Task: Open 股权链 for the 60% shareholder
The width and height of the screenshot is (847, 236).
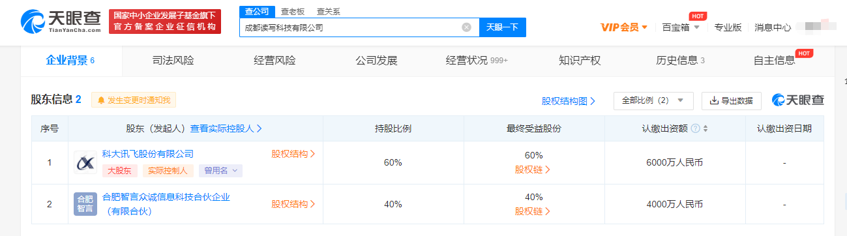Action: (x=533, y=170)
